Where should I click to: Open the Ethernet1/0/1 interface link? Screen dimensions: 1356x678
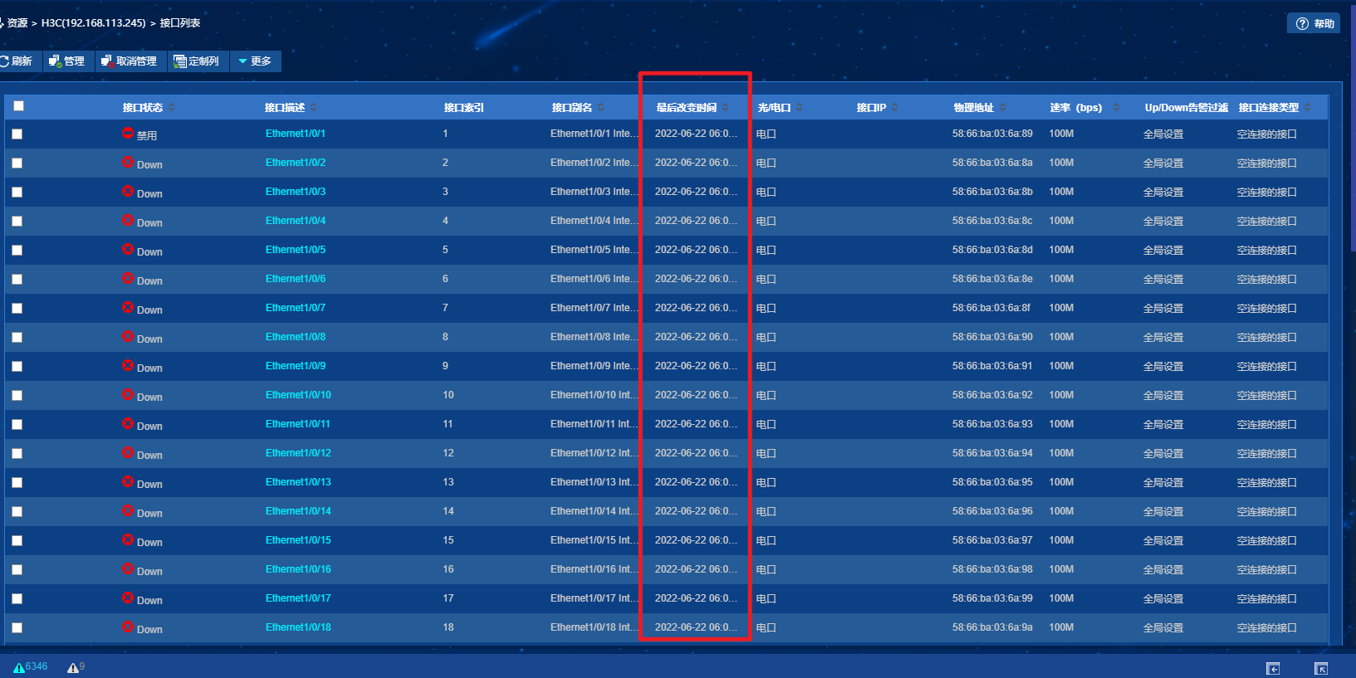point(296,134)
